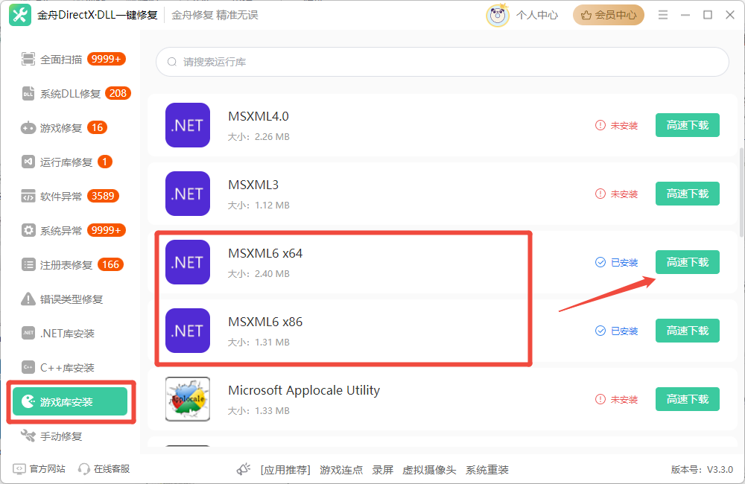Open 游戏连点 recommended app link
The height and width of the screenshot is (484, 745).
click(x=341, y=470)
